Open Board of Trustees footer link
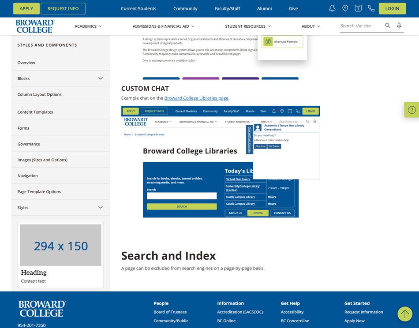Image resolution: width=419 pixels, height=328 pixels. 170,312
